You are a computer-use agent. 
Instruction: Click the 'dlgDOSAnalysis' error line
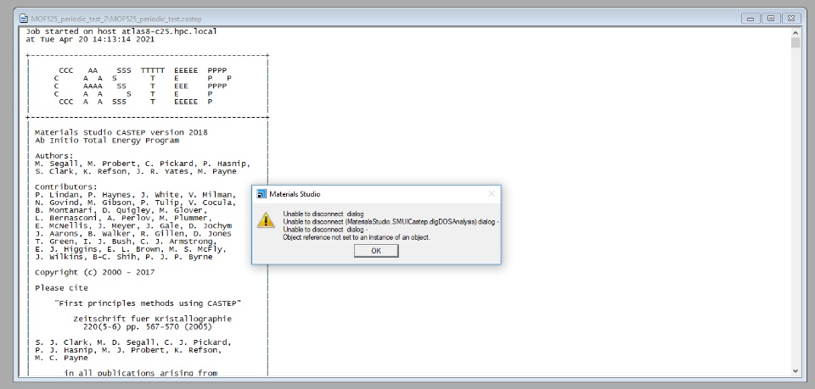(x=391, y=221)
